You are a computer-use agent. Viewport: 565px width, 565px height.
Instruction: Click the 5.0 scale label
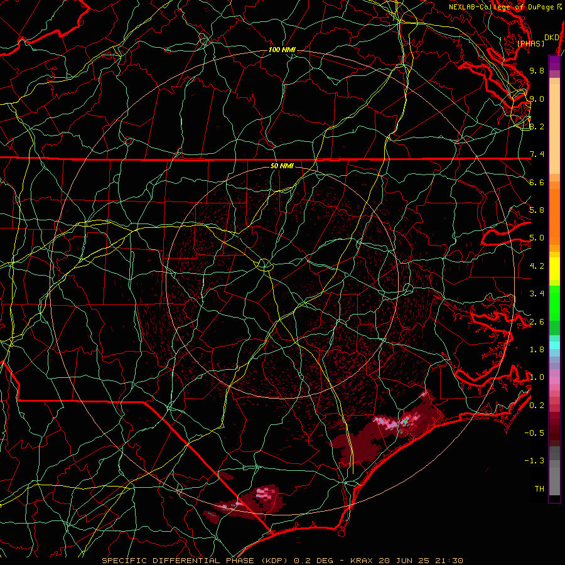coord(537,238)
